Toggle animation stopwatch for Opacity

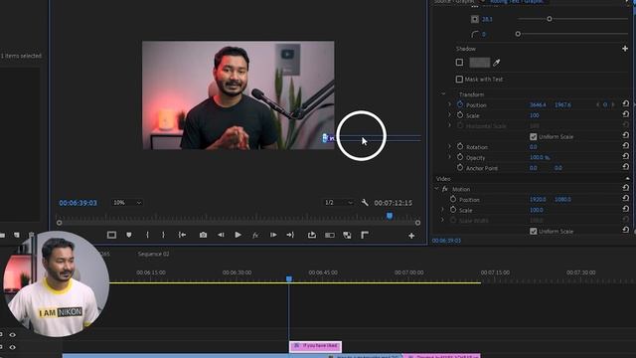tap(460, 157)
